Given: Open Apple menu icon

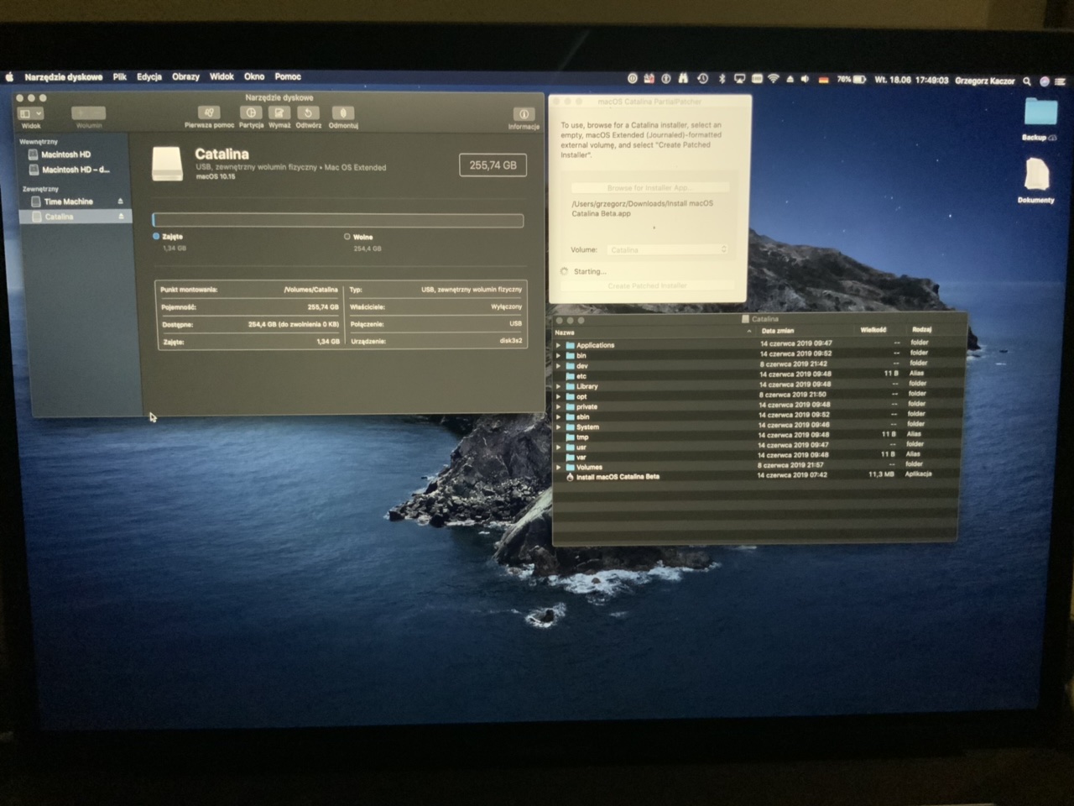Looking at the screenshot, I should point(10,76).
